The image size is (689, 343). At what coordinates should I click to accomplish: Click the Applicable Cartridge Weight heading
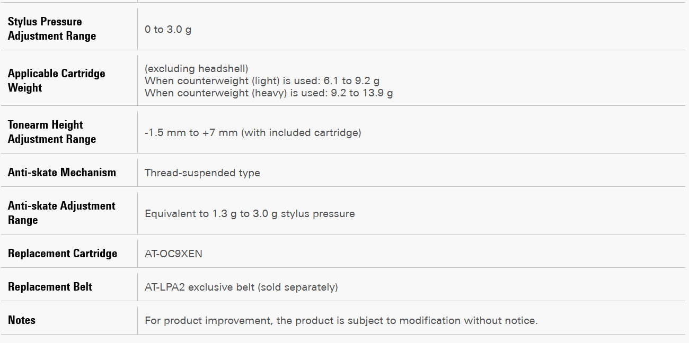pyautogui.click(x=56, y=80)
